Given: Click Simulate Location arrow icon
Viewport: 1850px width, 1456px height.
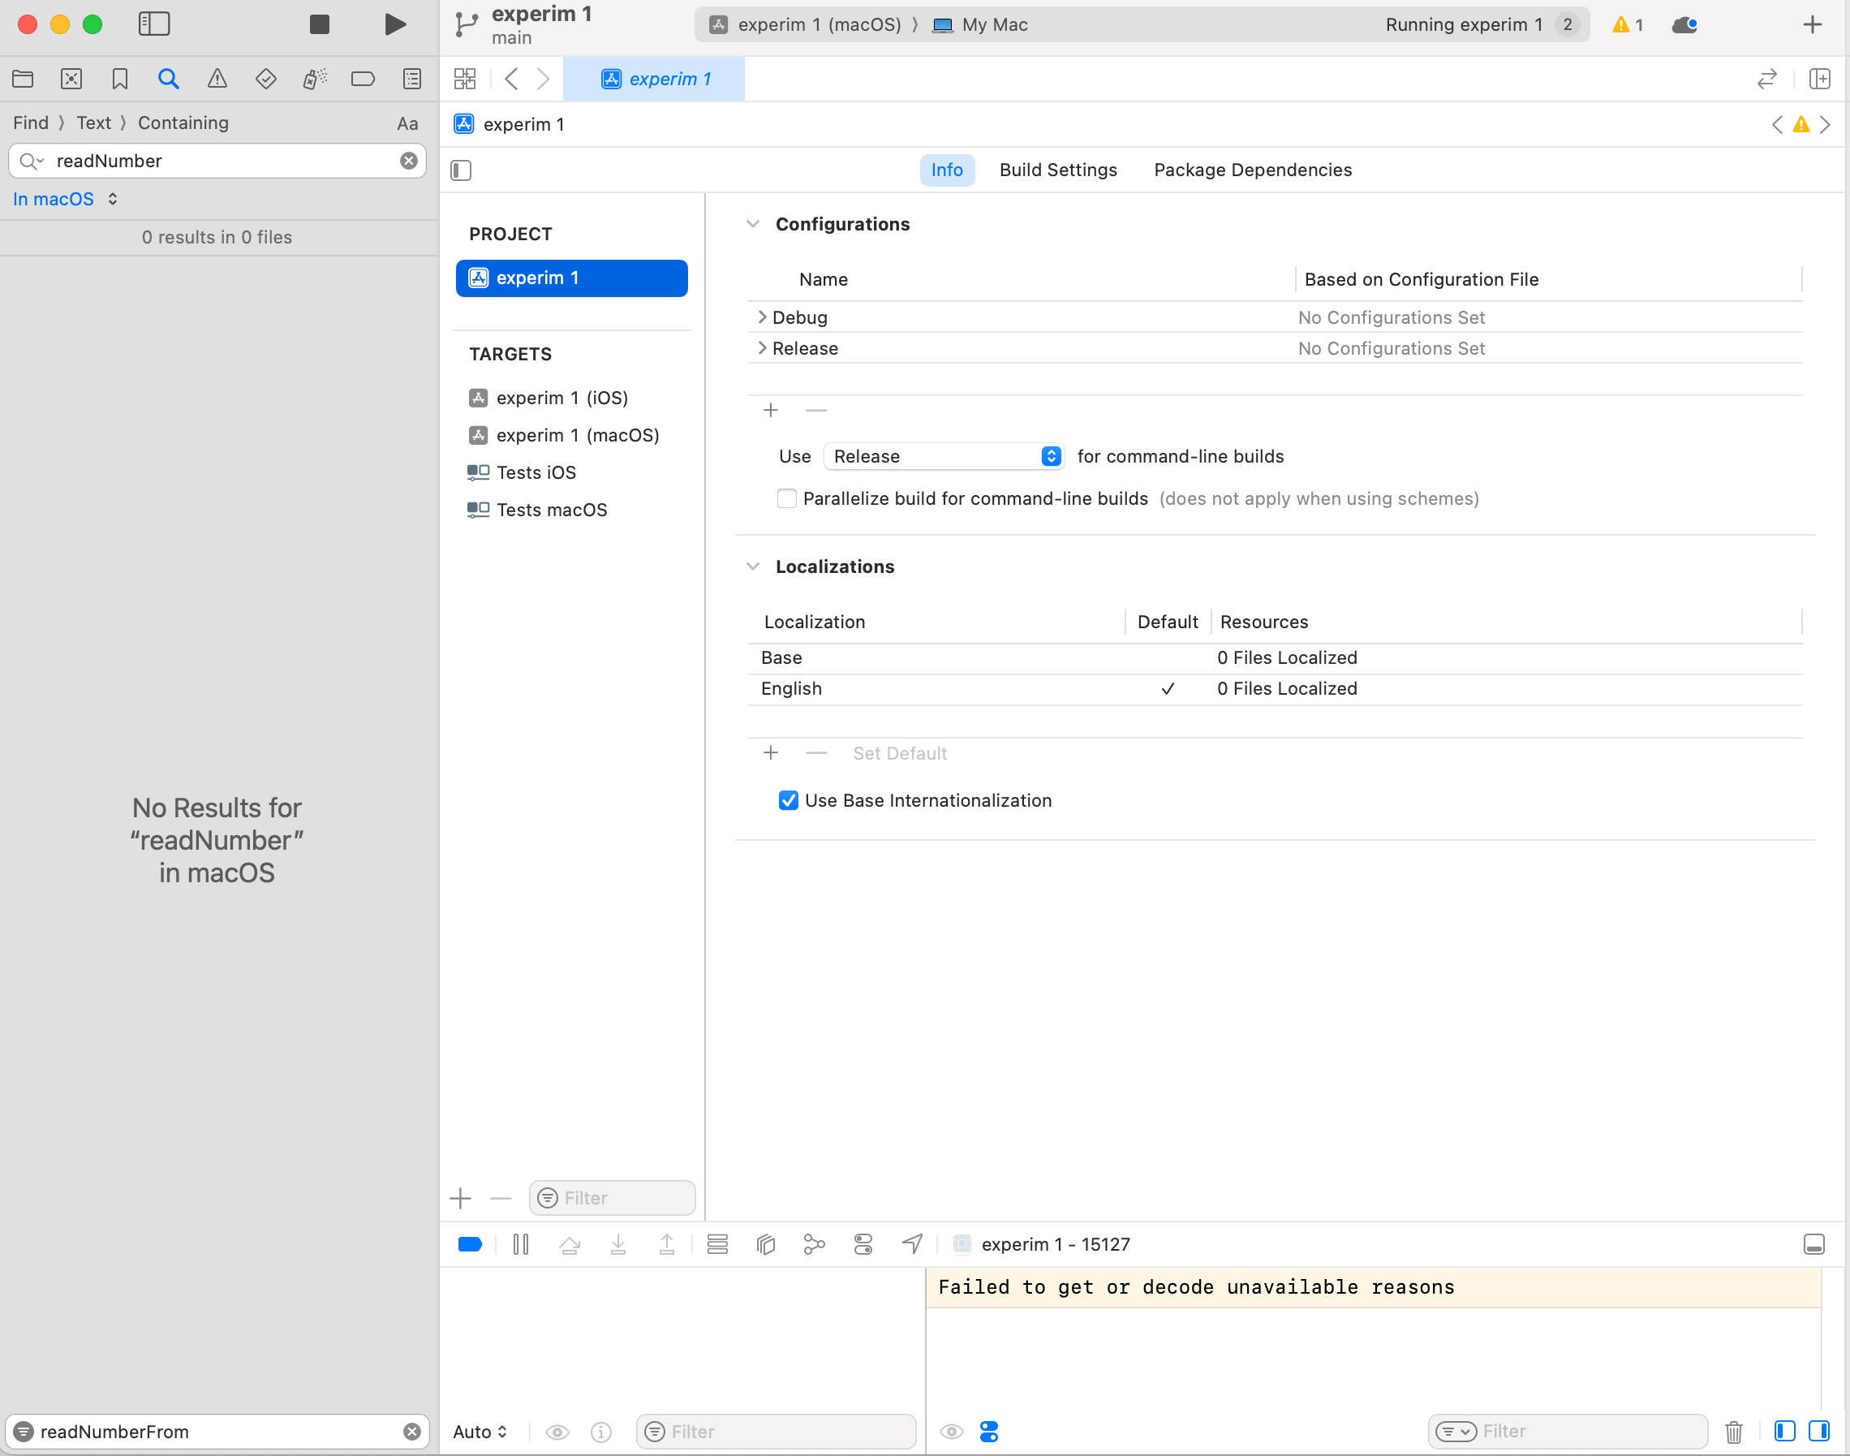Looking at the screenshot, I should [x=912, y=1245].
